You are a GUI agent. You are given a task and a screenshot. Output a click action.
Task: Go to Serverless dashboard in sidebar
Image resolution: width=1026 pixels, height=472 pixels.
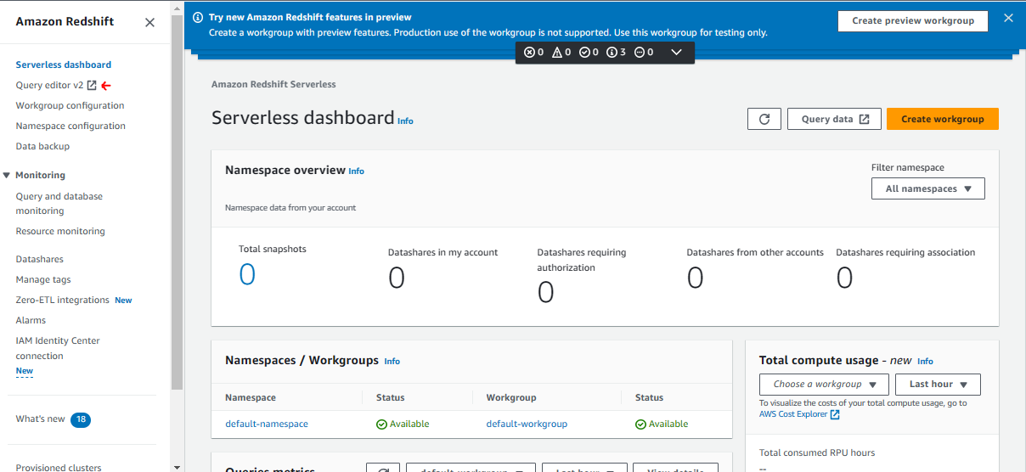point(64,65)
